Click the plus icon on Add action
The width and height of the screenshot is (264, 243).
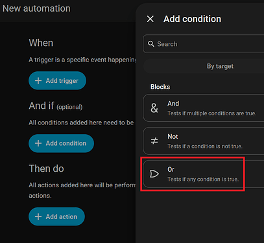click(x=38, y=216)
